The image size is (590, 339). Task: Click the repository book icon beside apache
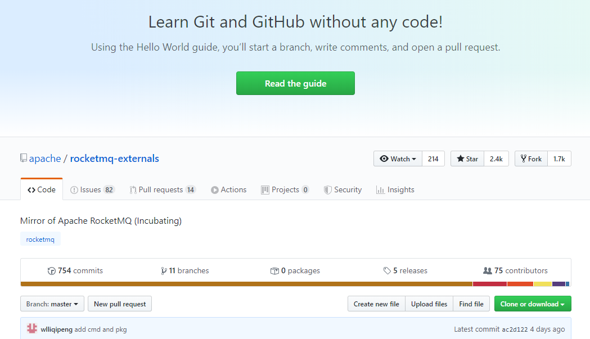click(23, 158)
